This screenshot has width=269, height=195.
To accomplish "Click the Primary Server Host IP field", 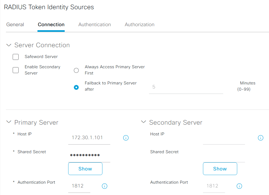I will coord(89,138).
